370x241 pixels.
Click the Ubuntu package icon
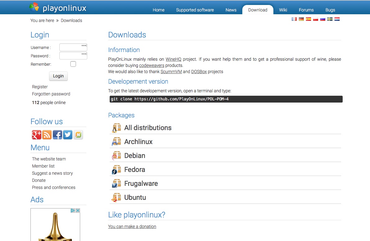(x=116, y=197)
